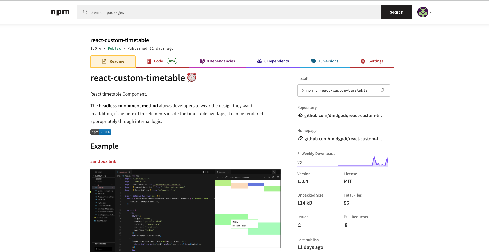Viewport: 489px width, 252px height.
Task: Open the Homepage GitHub link
Action: tap(344, 139)
